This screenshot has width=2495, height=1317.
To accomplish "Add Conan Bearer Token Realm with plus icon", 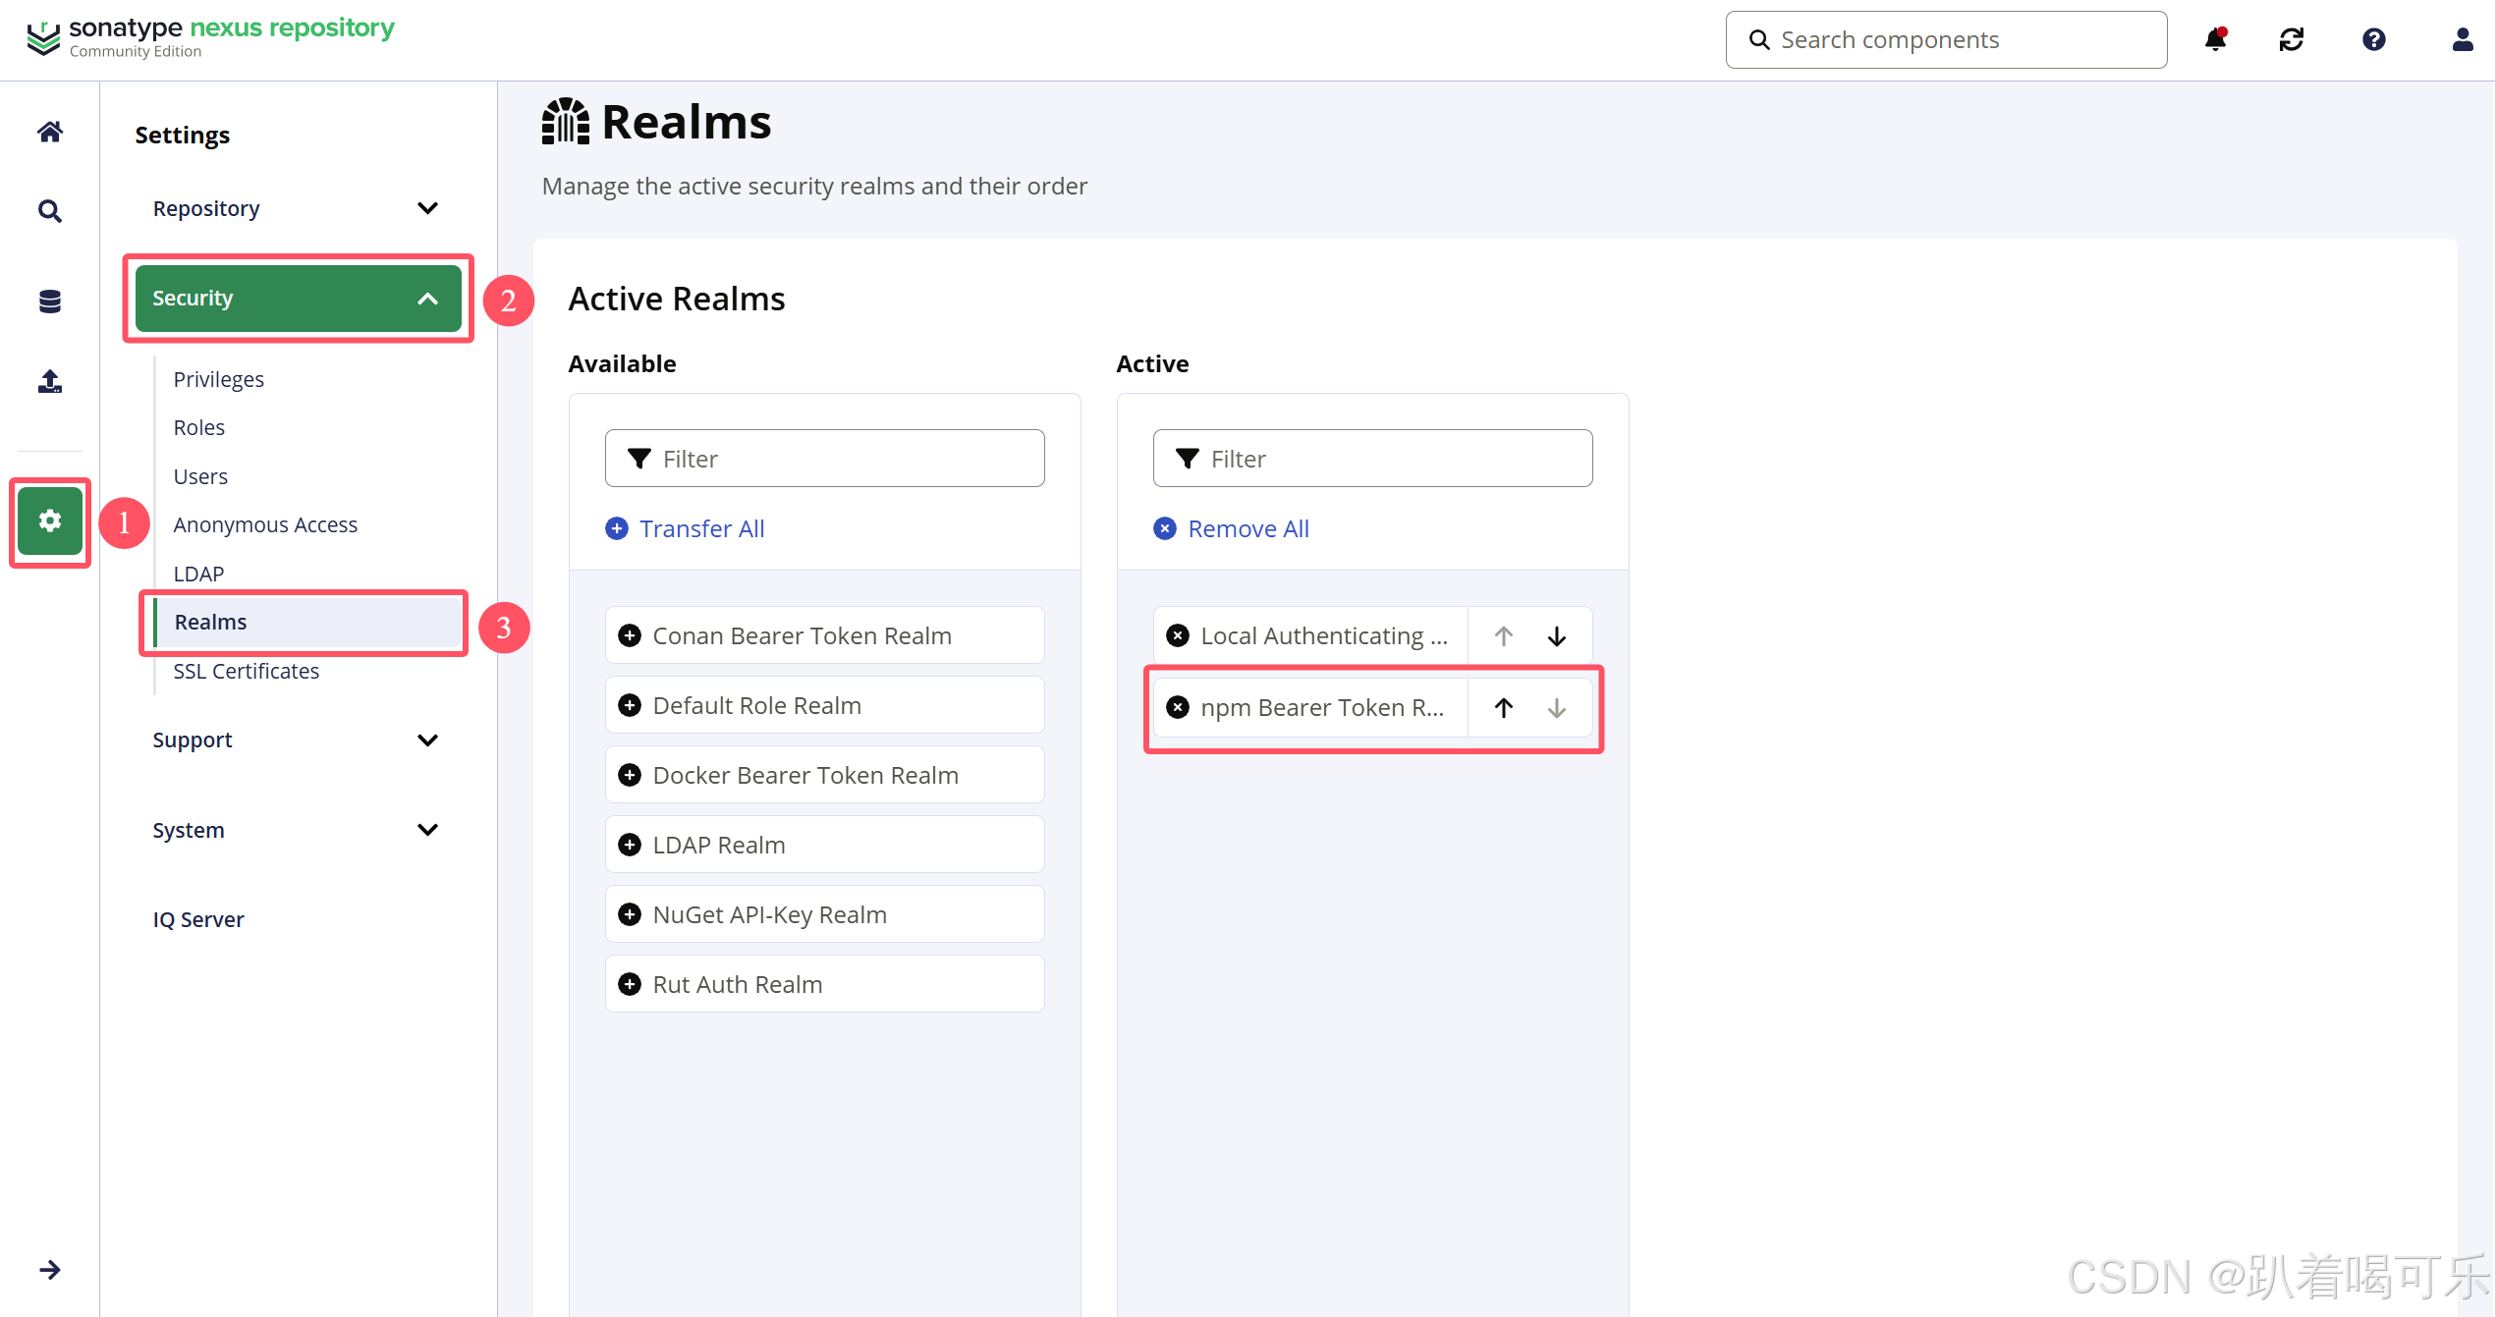I will (x=630, y=636).
